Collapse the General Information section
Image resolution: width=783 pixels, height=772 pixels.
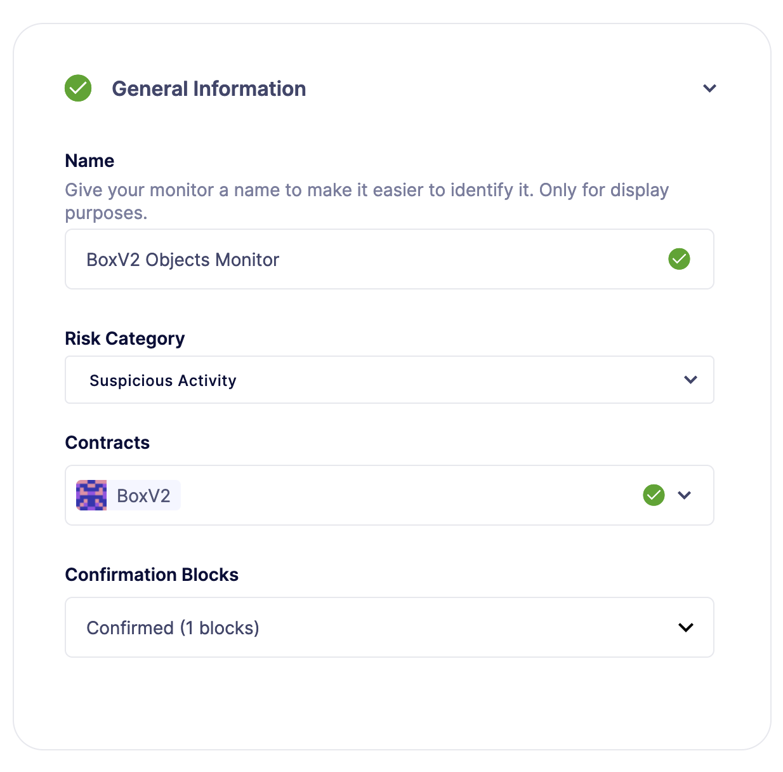710,88
